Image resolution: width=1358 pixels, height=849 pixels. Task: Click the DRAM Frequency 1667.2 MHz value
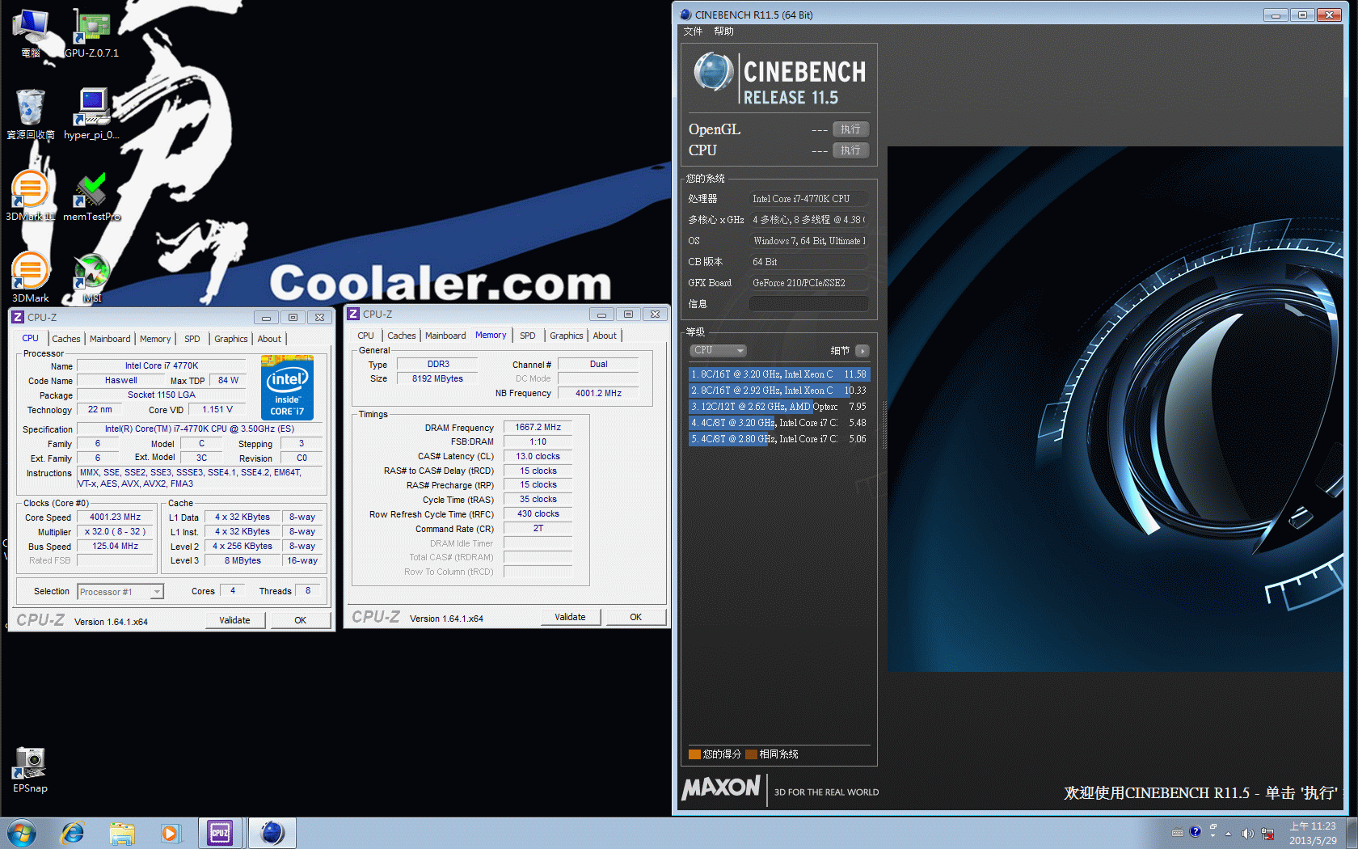click(x=538, y=427)
